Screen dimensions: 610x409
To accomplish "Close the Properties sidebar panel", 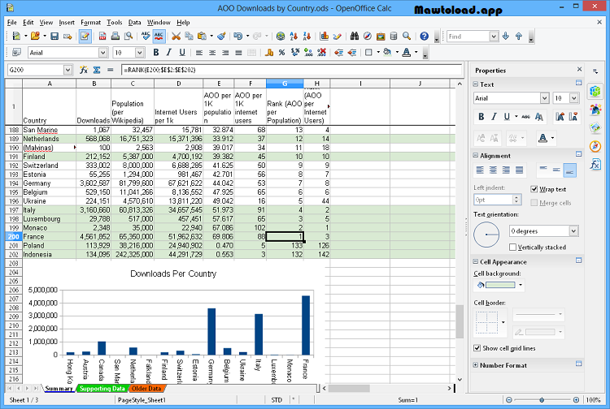I will click(579, 69).
